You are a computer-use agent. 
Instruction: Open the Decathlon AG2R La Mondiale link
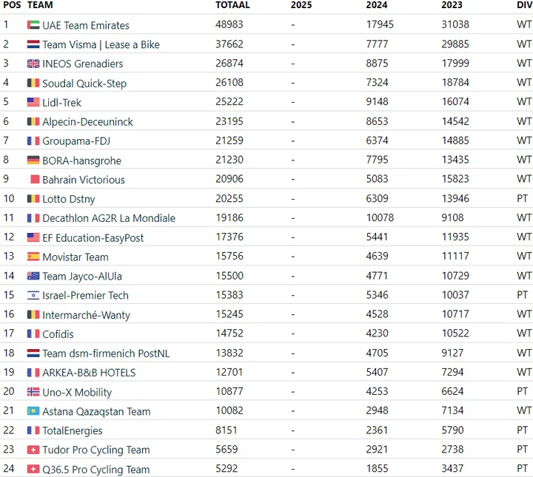(x=109, y=218)
